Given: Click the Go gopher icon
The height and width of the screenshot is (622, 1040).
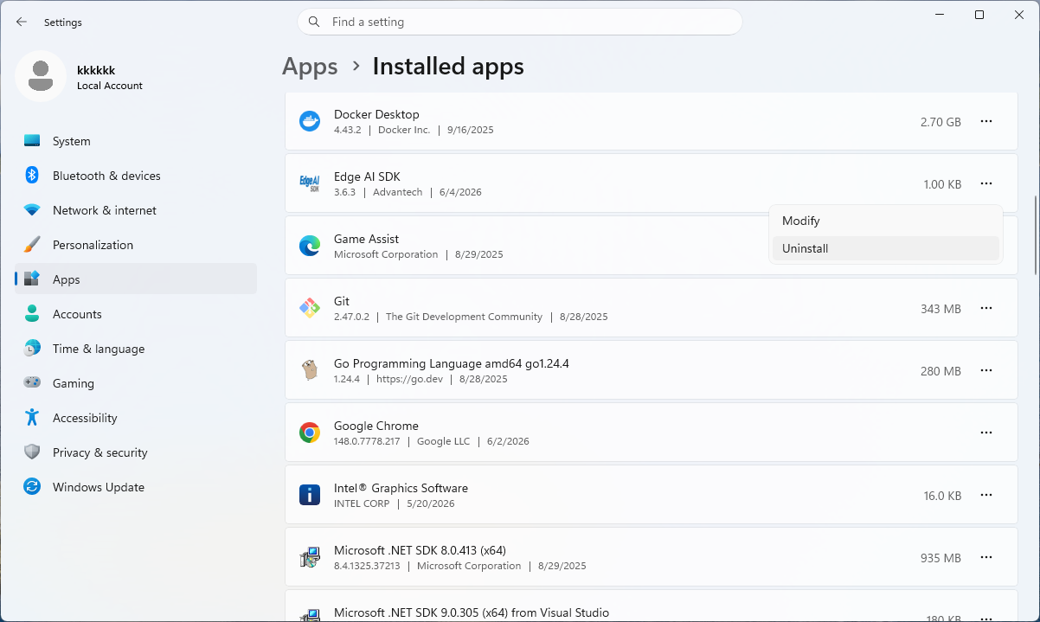Looking at the screenshot, I should (310, 370).
